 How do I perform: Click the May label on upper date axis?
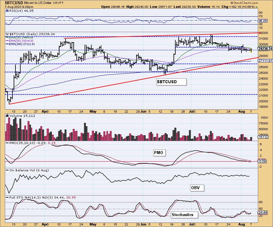pyautogui.click(x=93, y=111)
